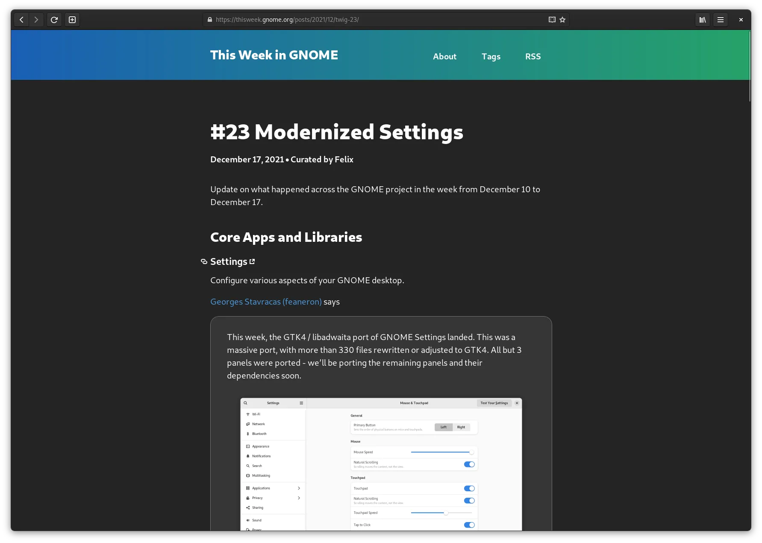Toggle Mouse Natural Scrolling switch in screenshot

point(469,464)
